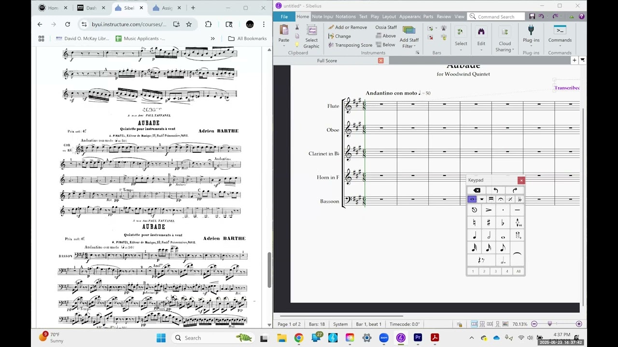Open the Add Staff Filter dropdown

pyautogui.click(x=415, y=46)
